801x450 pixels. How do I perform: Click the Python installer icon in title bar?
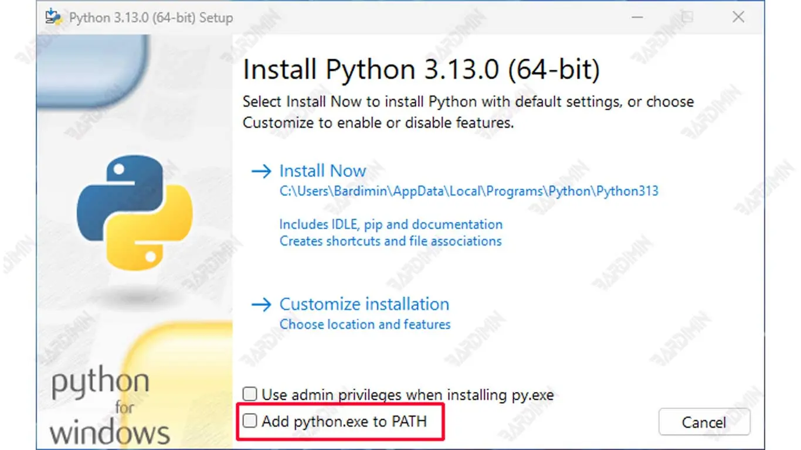(54, 17)
